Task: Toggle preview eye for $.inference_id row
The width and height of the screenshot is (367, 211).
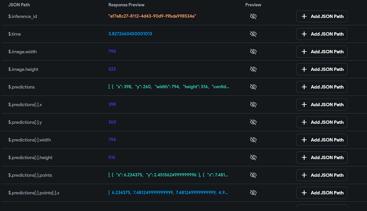Action: point(253,16)
